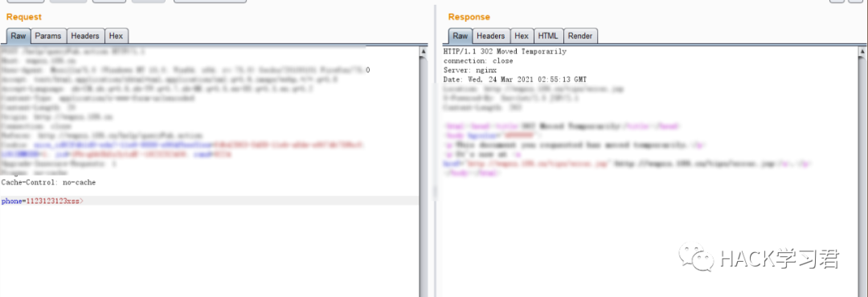Click the 'connection: close' response header
The height and width of the screenshot is (297, 868).
[478, 61]
